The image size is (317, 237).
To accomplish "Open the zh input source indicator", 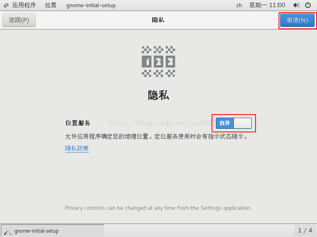I will pos(239,5).
